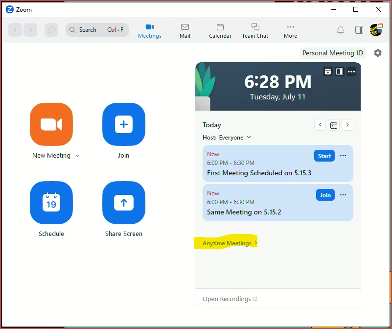
Task: Click the blue Join plus icon
Action: pos(124,124)
